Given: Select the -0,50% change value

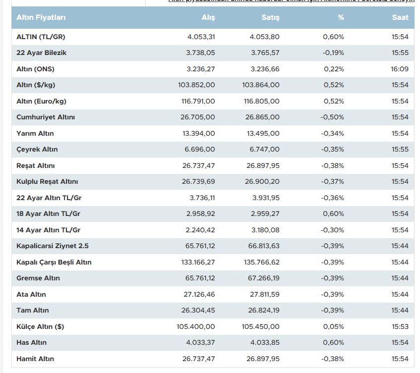Looking at the screenshot, I should pos(332,117).
